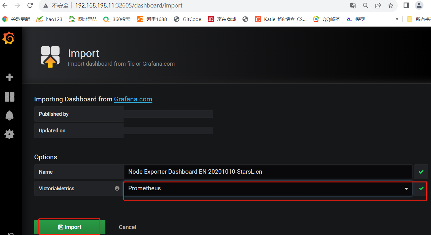This screenshot has width=431, height=235.
Task: Click the sign-in icon at sidebar bottom
Action: point(9,233)
